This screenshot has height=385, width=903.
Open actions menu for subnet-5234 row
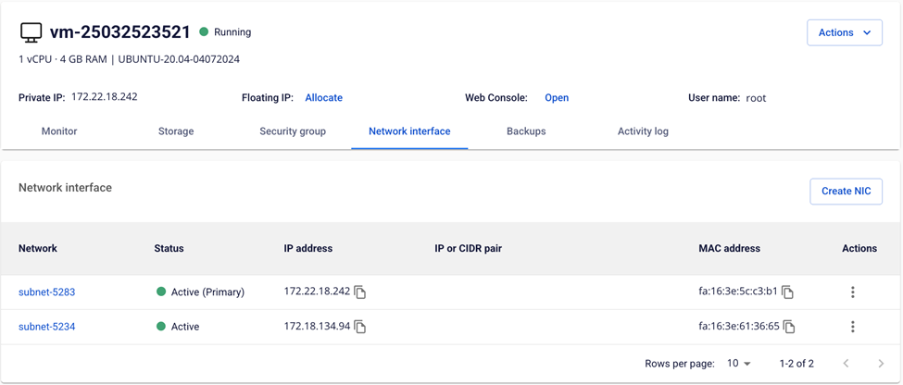coord(852,327)
